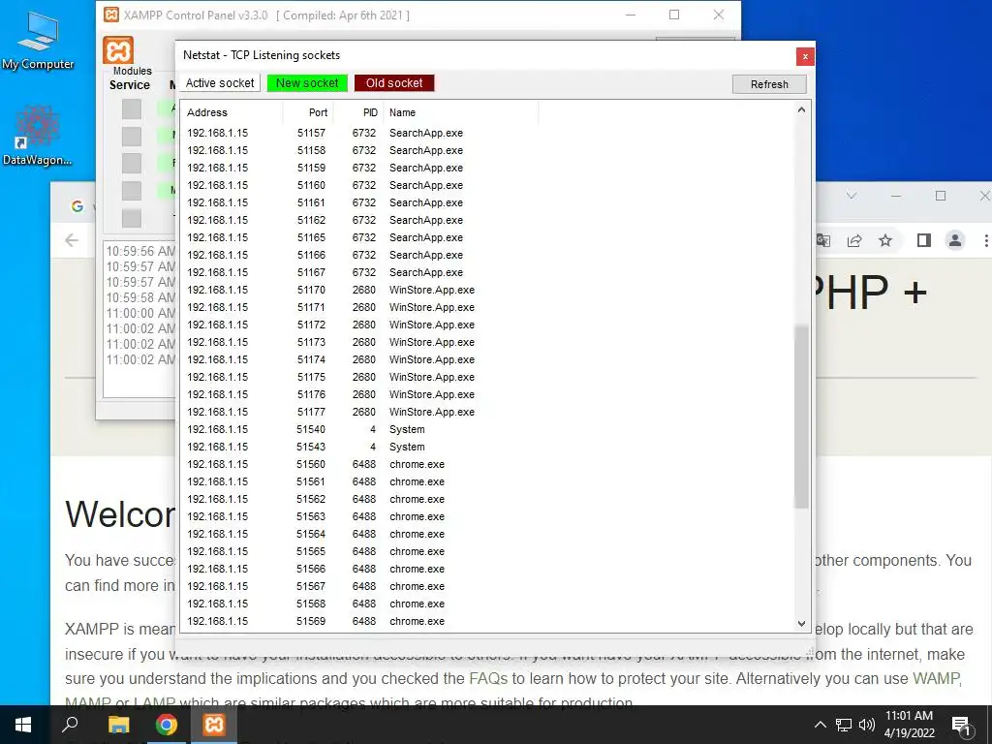Click the Netstat list scrollbar thumb
Viewport: 992px width, 744px height.
coord(801,416)
